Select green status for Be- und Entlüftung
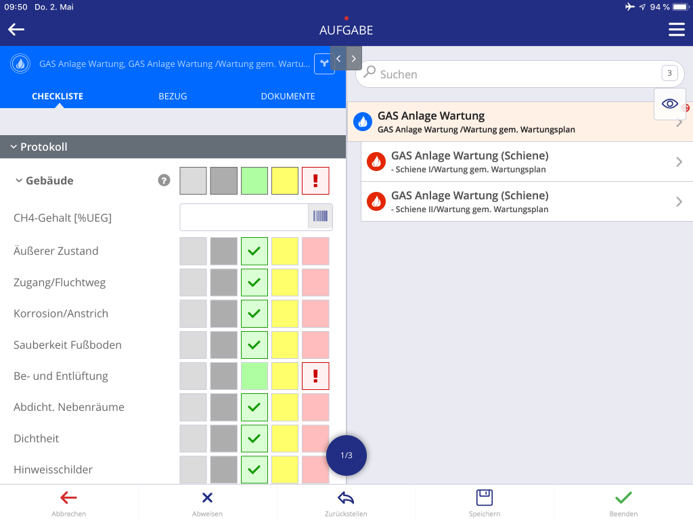Image resolution: width=693 pixels, height=519 pixels. (x=254, y=376)
